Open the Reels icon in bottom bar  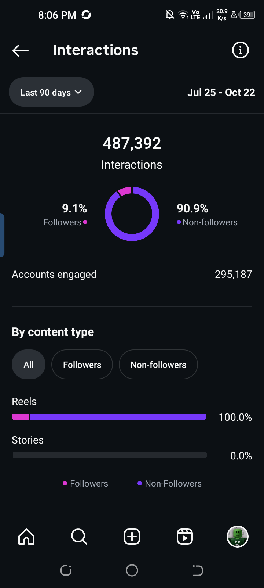[185, 537]
